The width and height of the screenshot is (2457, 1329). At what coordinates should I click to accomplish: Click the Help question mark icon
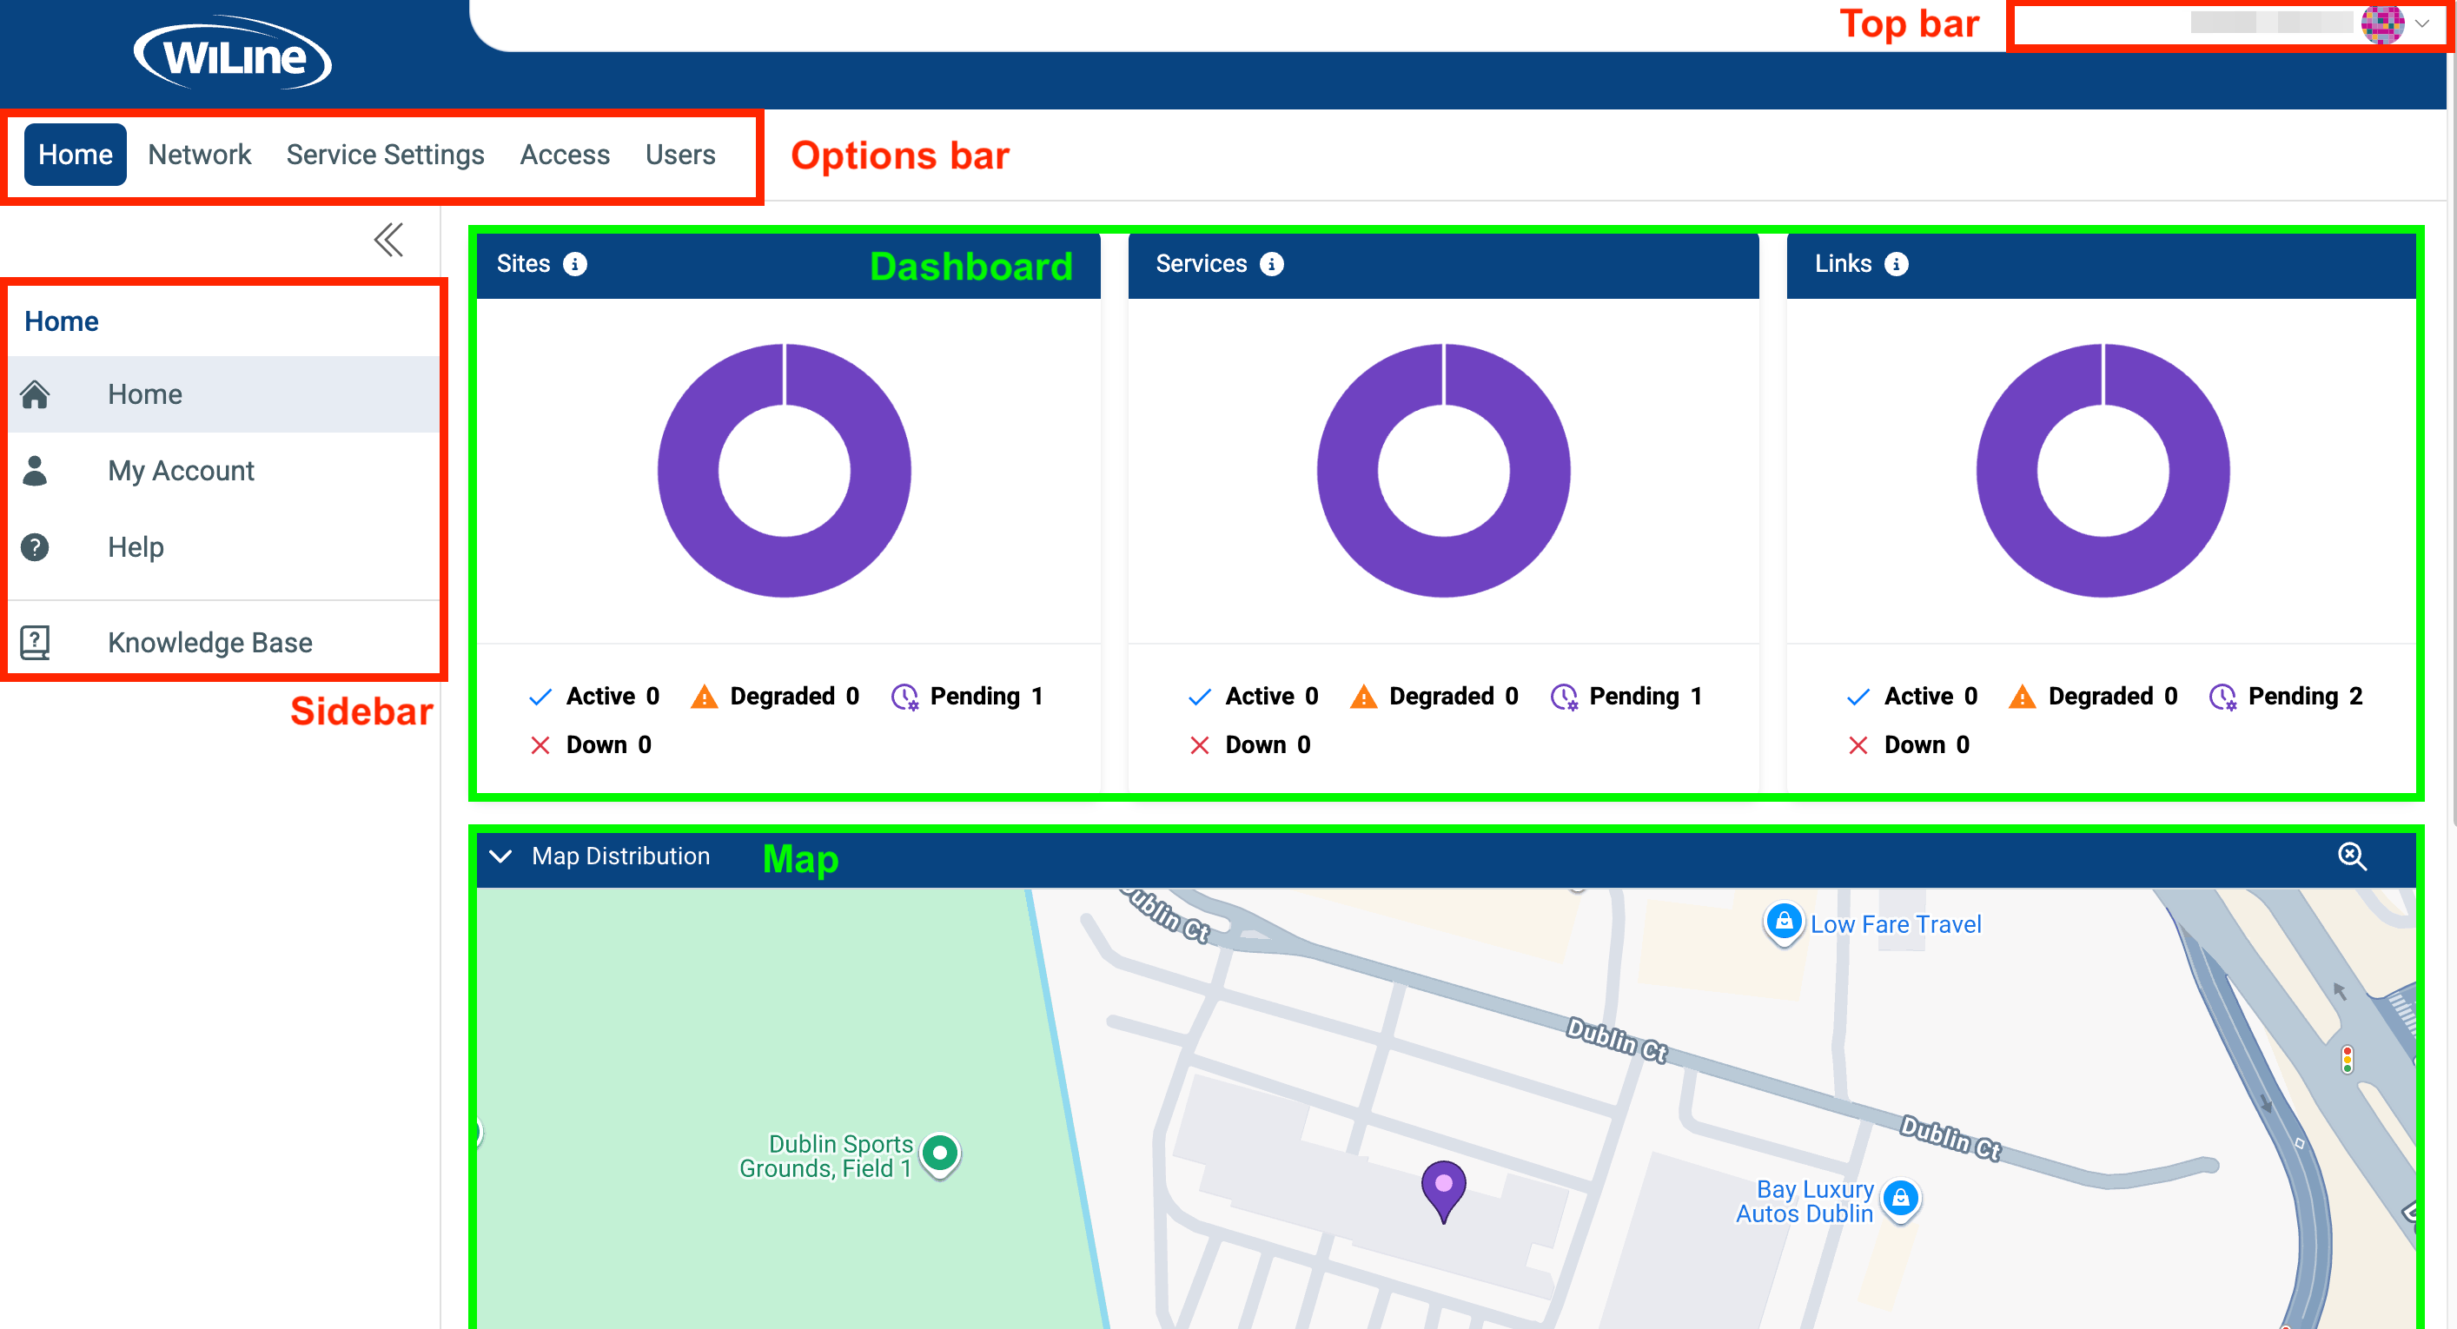coord(36,547)
